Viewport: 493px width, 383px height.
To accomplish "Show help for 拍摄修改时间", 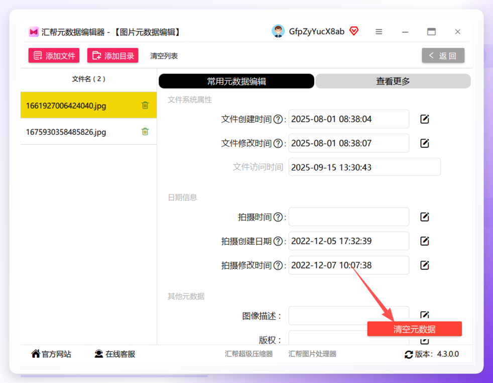I will (278, 265).
